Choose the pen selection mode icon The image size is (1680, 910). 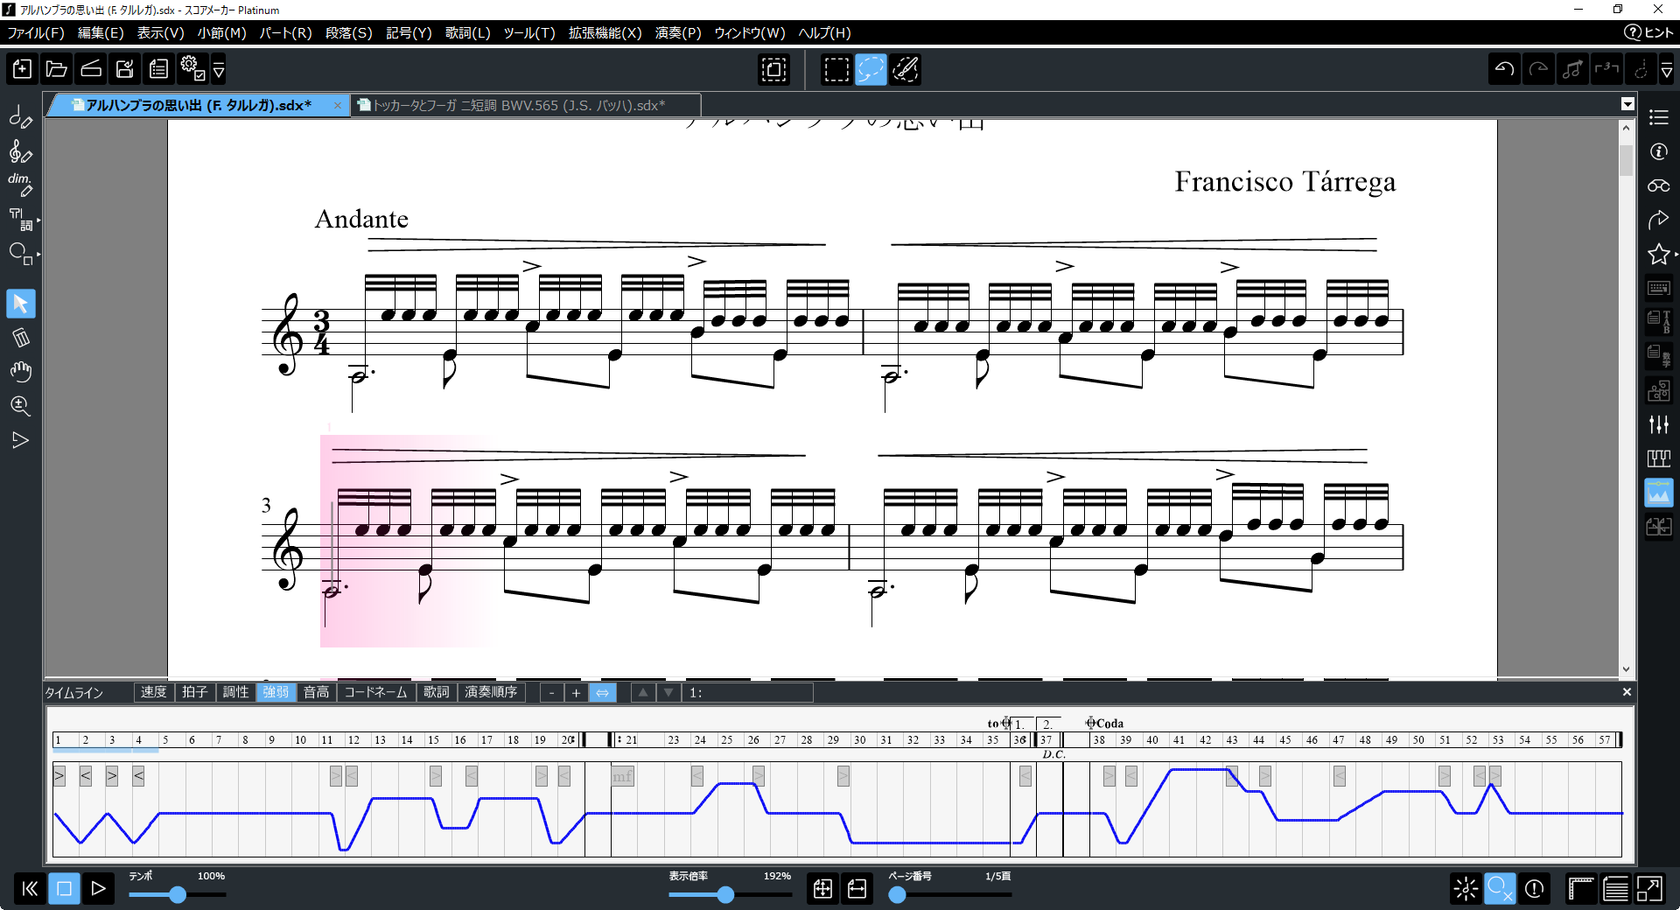click(905, 69)
